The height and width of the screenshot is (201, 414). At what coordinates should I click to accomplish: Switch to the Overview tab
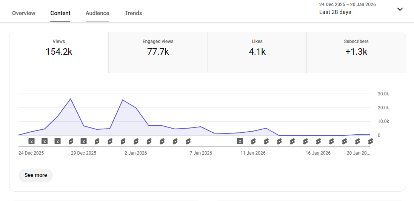click(x=24, y=13)
